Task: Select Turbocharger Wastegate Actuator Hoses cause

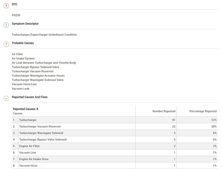Action: click(38, 76)
